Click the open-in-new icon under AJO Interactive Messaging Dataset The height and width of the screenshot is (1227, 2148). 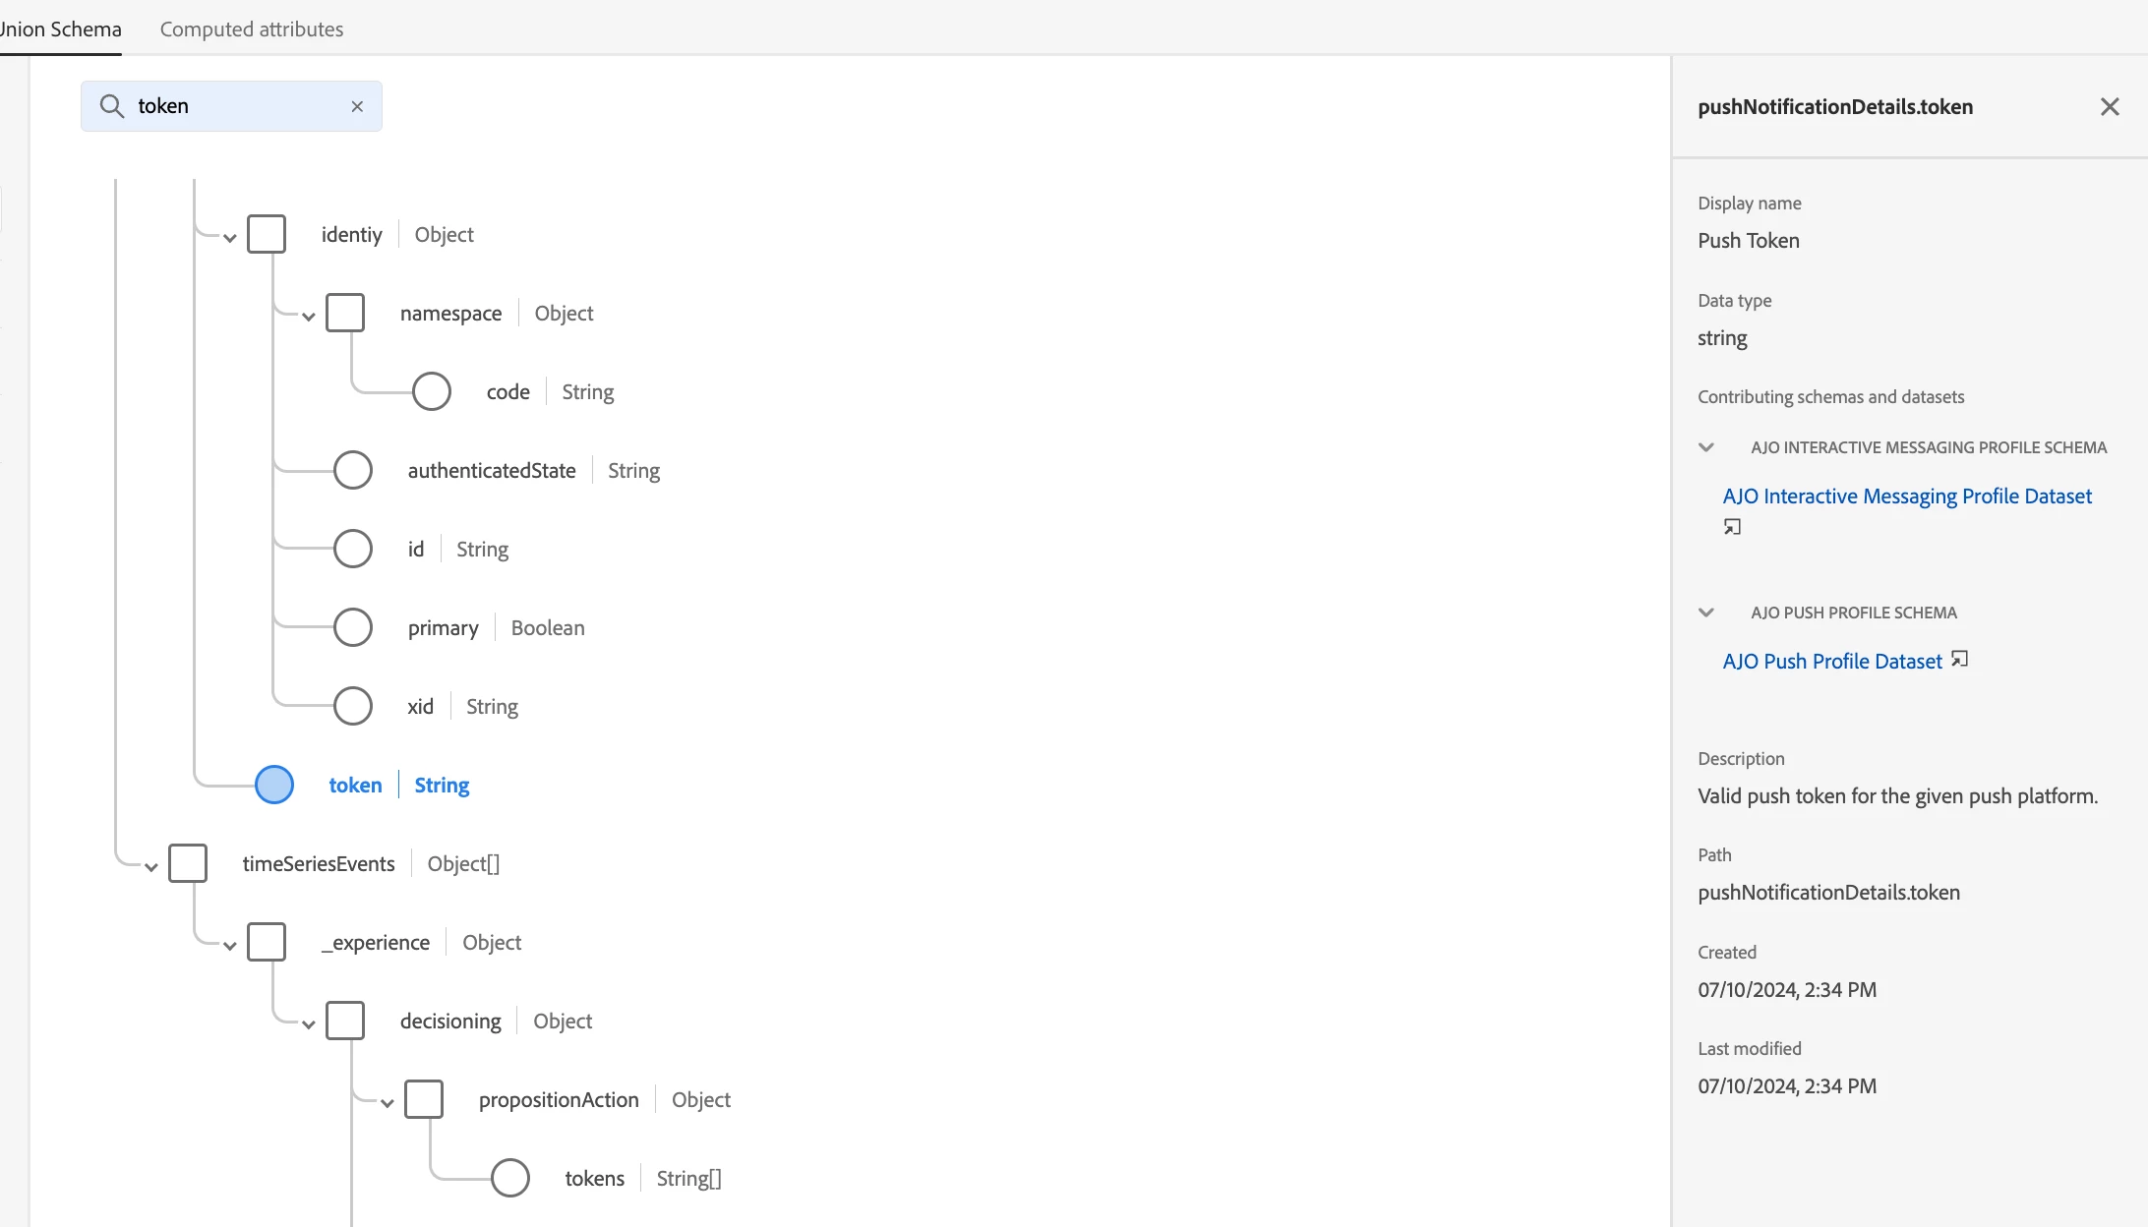pos(1732,527)
